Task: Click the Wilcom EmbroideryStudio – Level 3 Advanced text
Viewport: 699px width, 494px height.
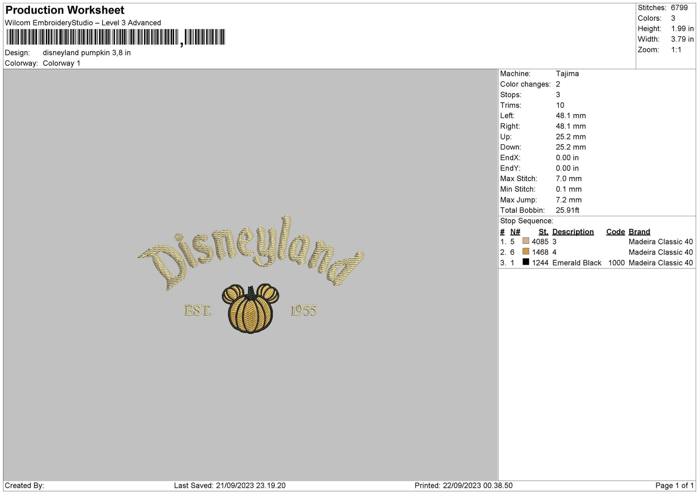Action: tap(83, 23)
